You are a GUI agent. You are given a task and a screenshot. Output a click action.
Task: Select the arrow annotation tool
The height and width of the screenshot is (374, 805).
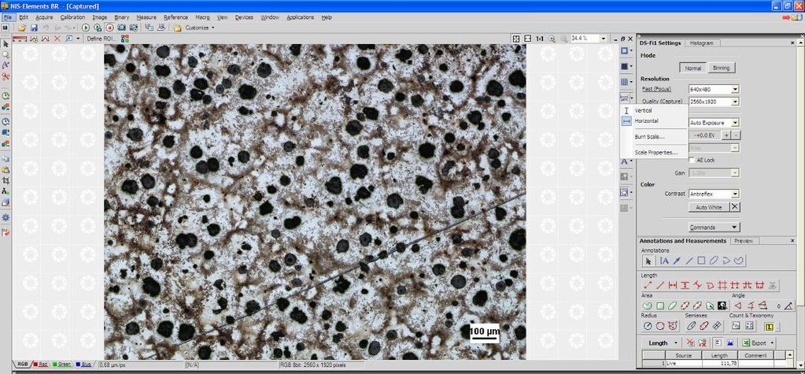coord(678,261)
